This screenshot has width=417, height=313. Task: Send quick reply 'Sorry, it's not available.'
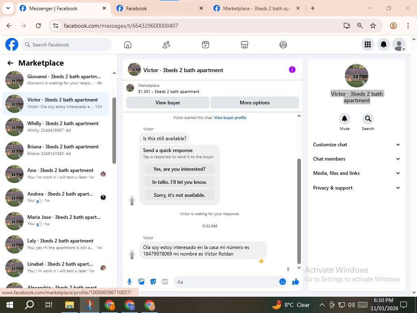[179, 195]
